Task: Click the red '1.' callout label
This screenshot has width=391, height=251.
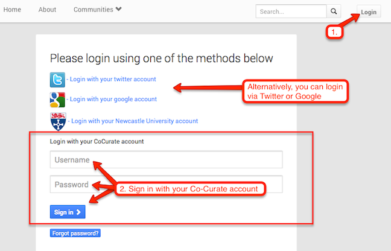Action: pos(335,31)
